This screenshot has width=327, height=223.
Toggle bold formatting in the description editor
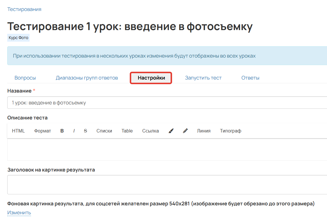pyautogui.click(x=62, y=131)
